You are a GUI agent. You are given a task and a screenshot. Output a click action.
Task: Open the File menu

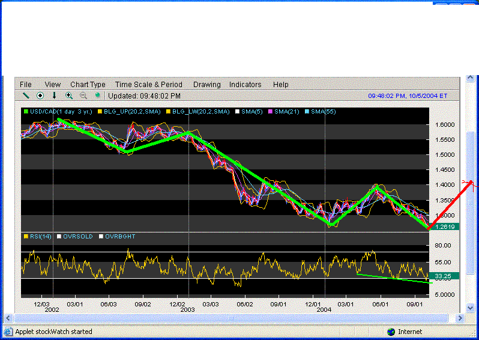[x=26, y=85]
